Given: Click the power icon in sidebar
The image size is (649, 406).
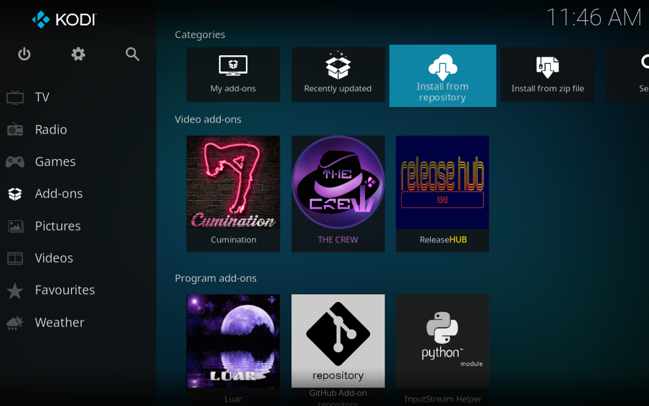Looking at the screenshot, I should 24,55.
